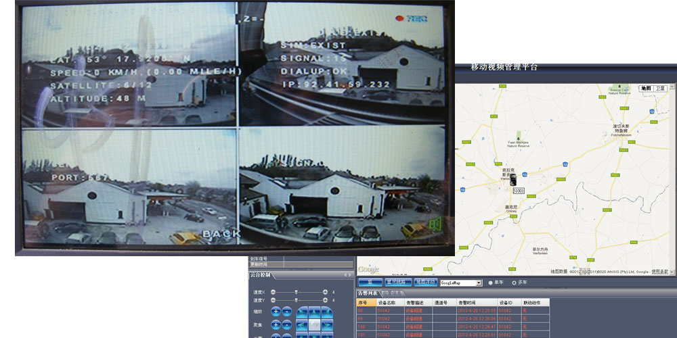This screenshot has width=677, height=338.
Task: Click the middle blue button below map
Action: click(398, 283)
